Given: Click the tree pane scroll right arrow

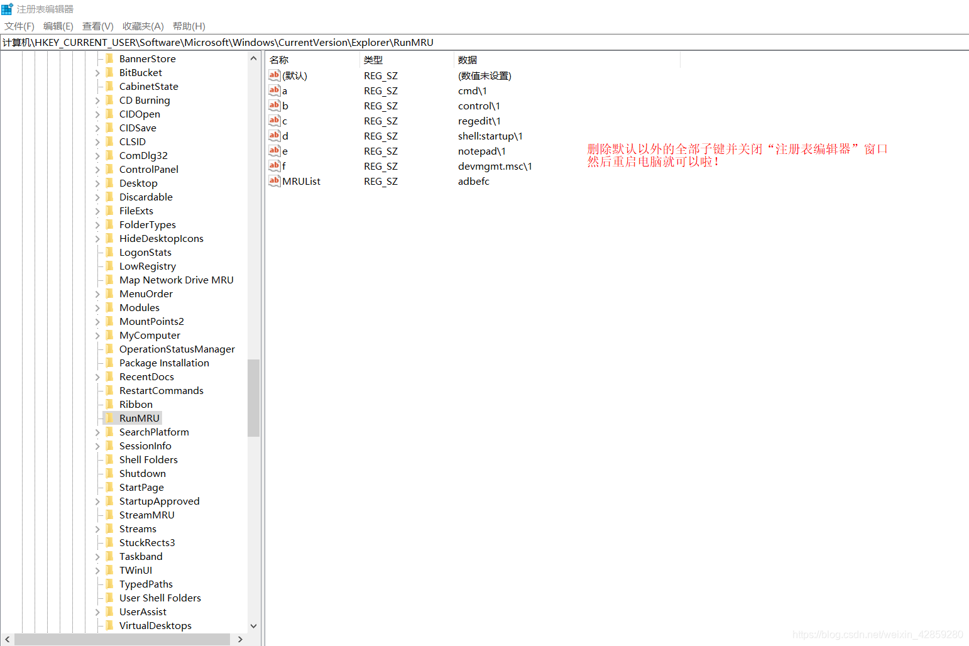Looking at the screenshot, I should click(240, 639).
